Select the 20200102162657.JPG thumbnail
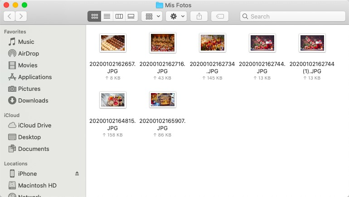This screenshot has width=349, height=197. [x=113, y=43]
